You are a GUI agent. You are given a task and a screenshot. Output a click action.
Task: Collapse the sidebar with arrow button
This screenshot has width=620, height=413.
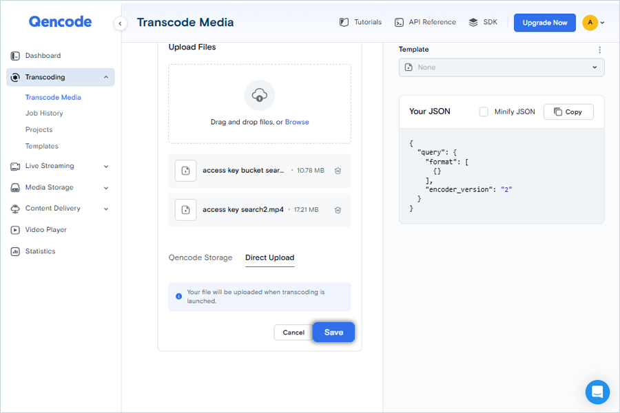(x=121, y=23)
